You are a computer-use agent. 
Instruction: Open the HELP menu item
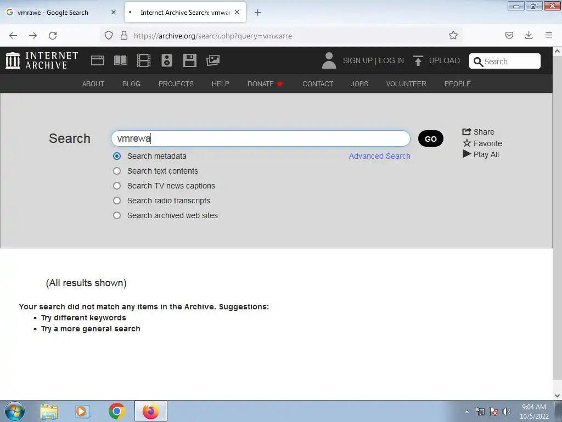pyautogui.click(x=221, y=84)
